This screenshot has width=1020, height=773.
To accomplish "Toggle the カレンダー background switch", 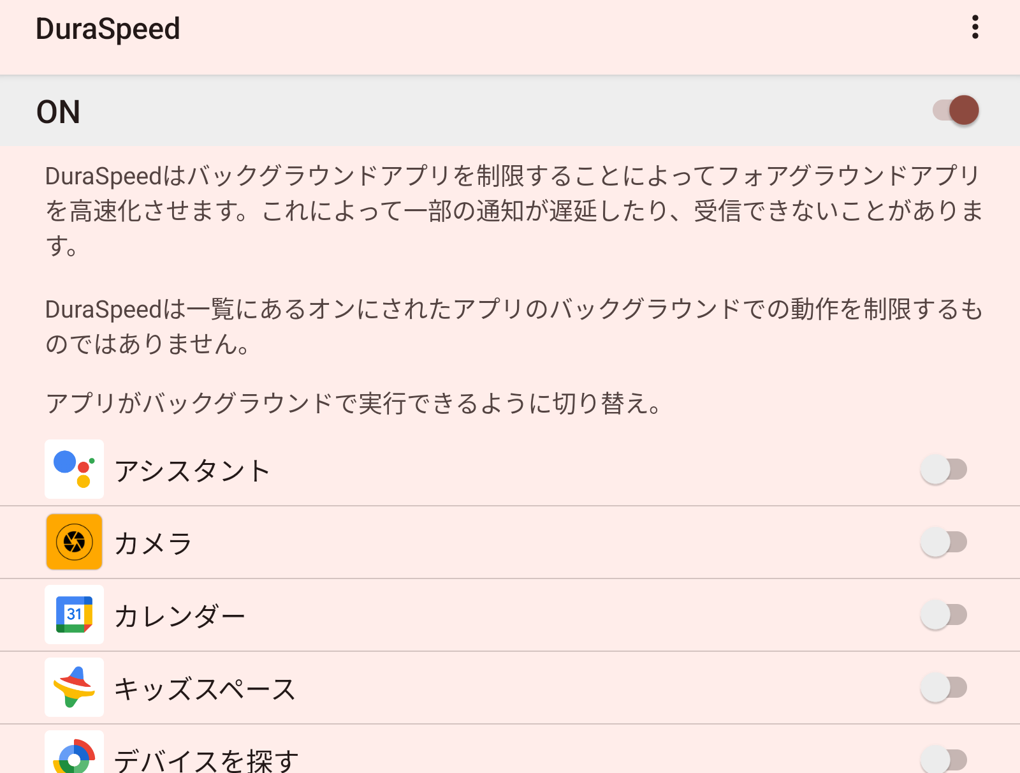I will [944, 615].
